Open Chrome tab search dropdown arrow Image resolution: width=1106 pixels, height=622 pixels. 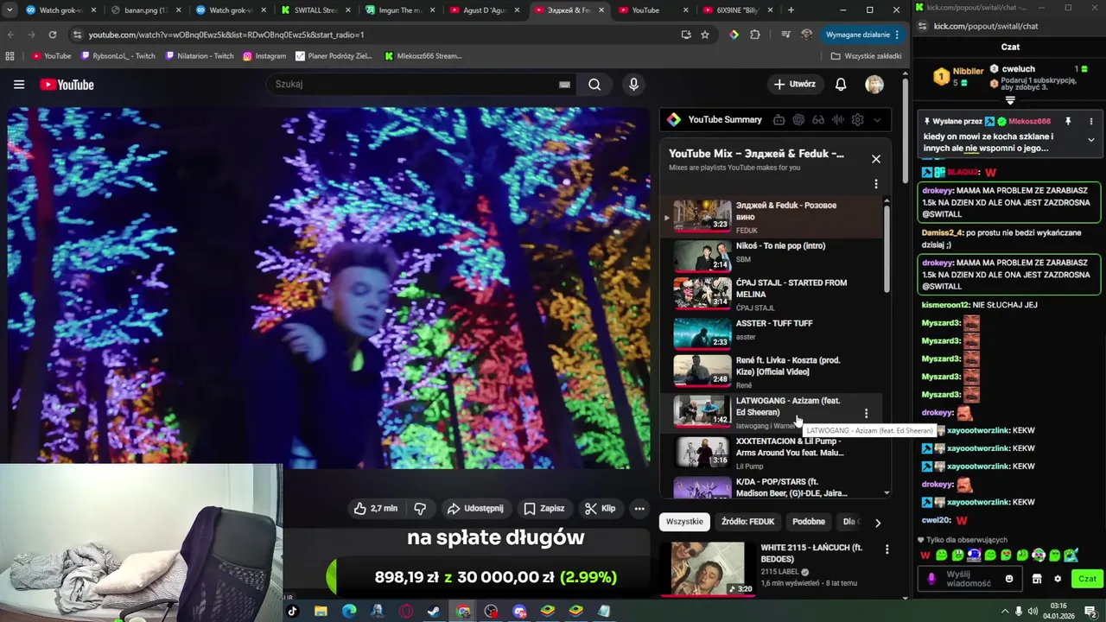[x=10, y=10]
